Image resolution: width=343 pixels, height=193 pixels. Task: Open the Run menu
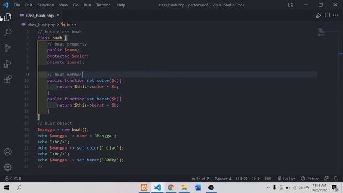(87, 5)
